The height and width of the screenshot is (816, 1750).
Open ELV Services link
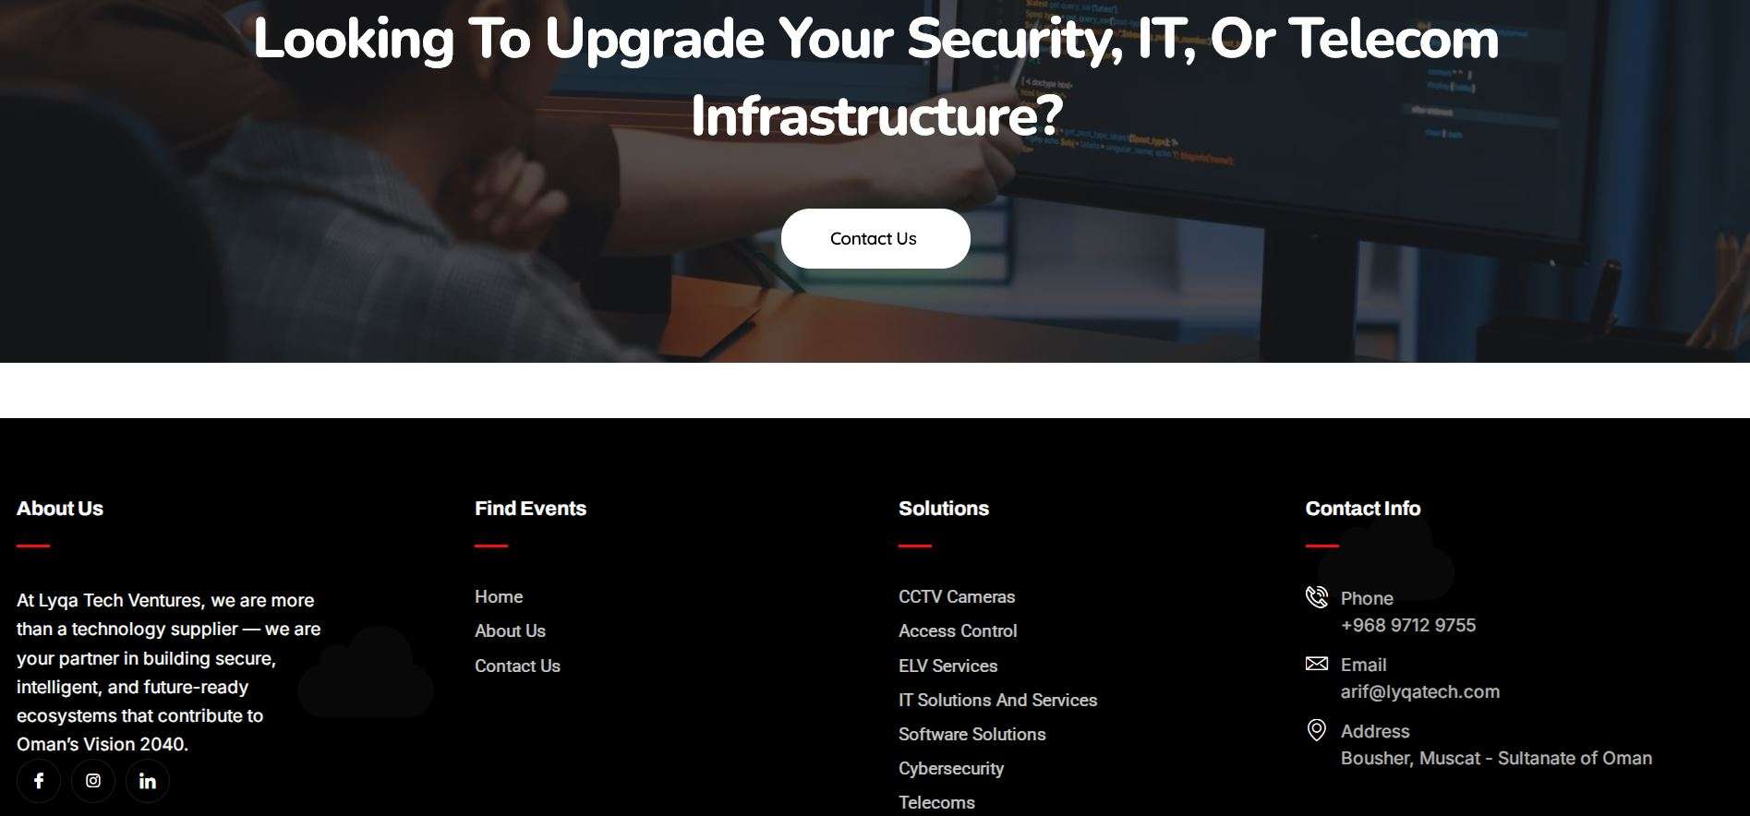point(947,666)
